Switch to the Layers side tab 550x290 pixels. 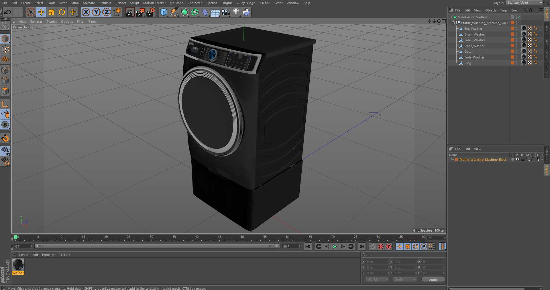(x=547, y=170)
